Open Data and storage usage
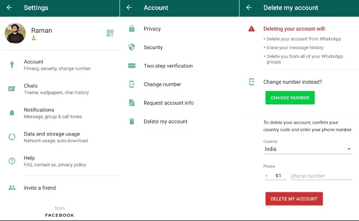 [x=59, y=137]
